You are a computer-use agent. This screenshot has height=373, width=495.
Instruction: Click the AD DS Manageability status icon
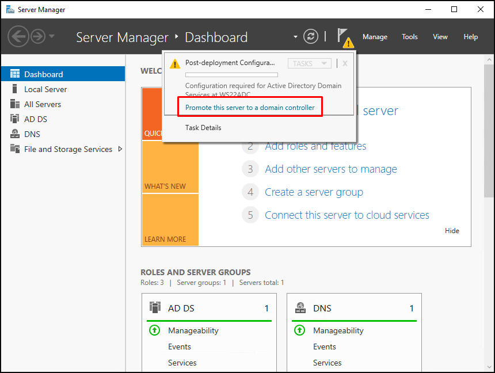[x=154, y=330]
